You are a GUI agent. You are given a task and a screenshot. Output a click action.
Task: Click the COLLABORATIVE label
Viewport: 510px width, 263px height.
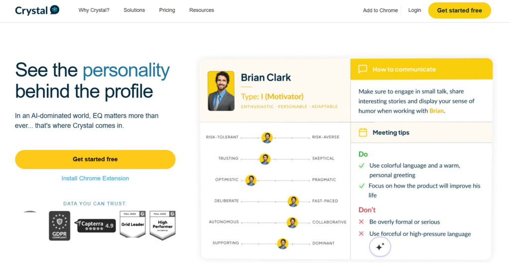pyautogui.click(x=329, y=222)
